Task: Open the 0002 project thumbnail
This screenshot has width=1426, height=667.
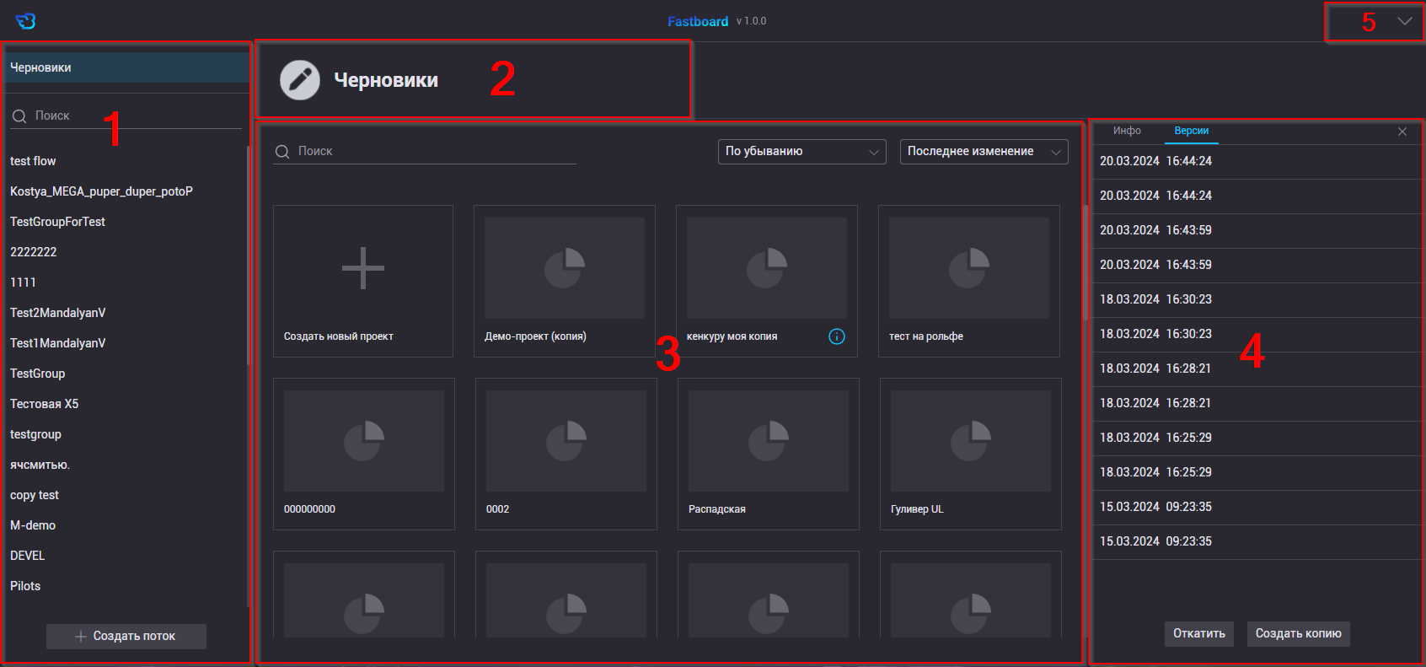Action: [x=566, y=441]
